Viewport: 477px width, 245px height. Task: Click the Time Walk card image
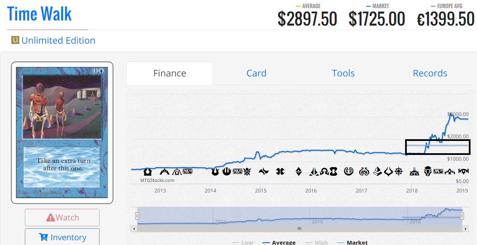click(x=62, y=132)
